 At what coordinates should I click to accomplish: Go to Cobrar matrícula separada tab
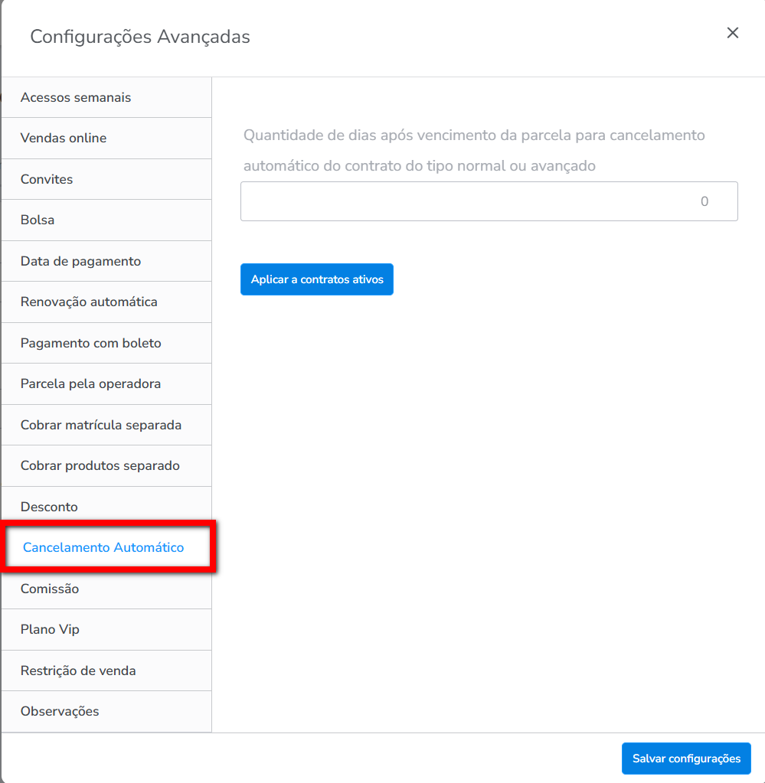[x=101, y=425]
